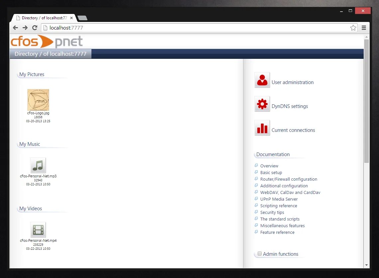
Task: Close the Directory of localhost tab
Action: point(71,18)
